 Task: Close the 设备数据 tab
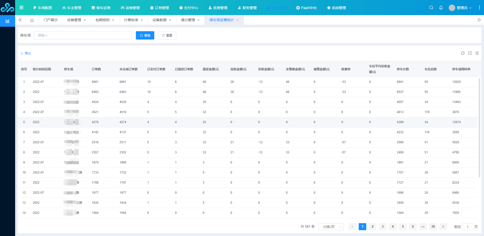click(170, 20)
